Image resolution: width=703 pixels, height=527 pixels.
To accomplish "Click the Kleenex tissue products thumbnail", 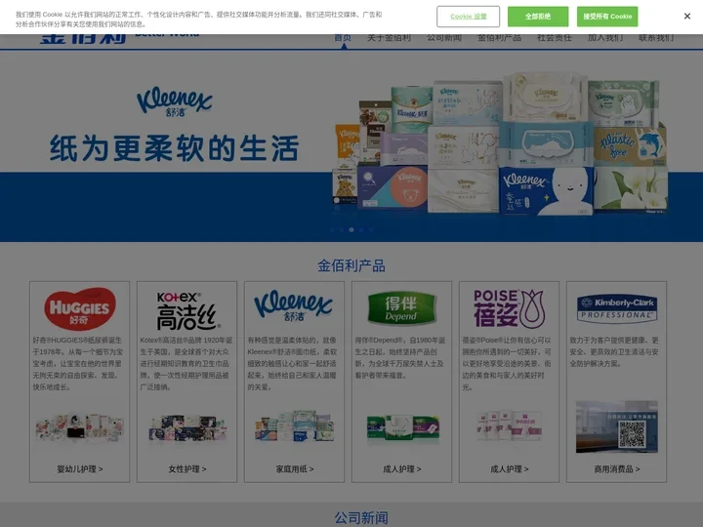I will click(295, 426).
